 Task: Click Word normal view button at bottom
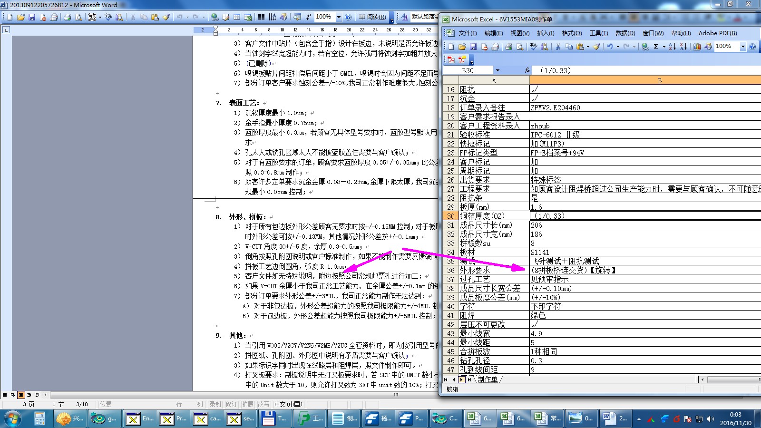tap(5, 395)
